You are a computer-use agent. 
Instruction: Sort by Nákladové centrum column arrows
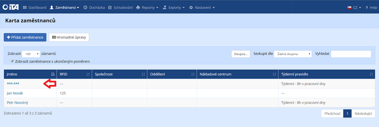click(x=274, y=74)
